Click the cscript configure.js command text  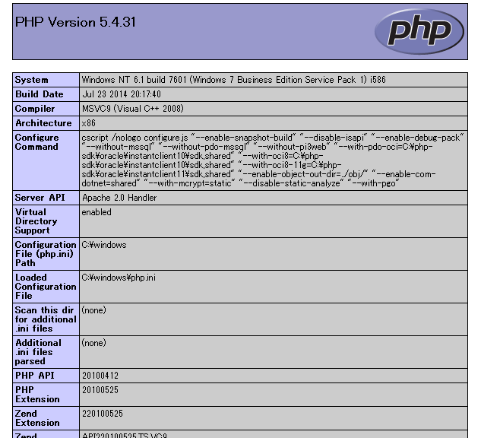(273, 160)
